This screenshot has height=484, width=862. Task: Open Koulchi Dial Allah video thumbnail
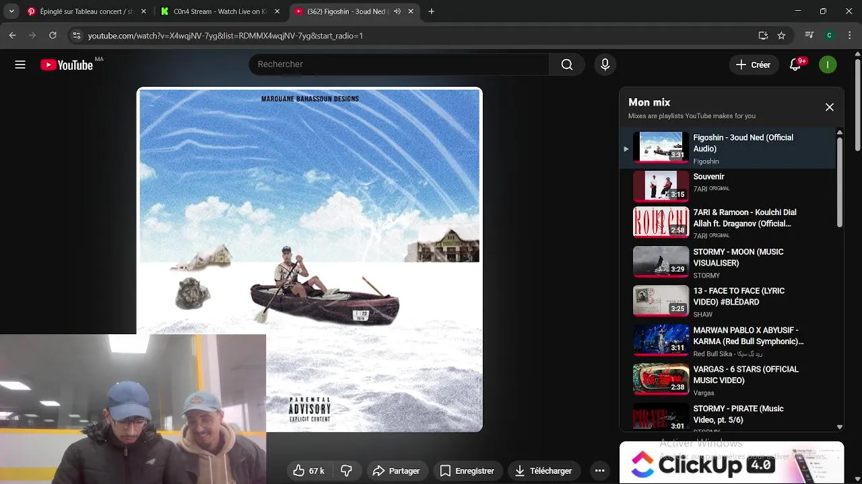point(661,223)
